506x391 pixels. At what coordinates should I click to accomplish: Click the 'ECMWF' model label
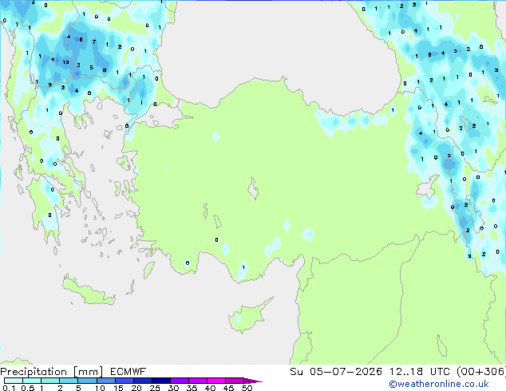pos(128,372)
